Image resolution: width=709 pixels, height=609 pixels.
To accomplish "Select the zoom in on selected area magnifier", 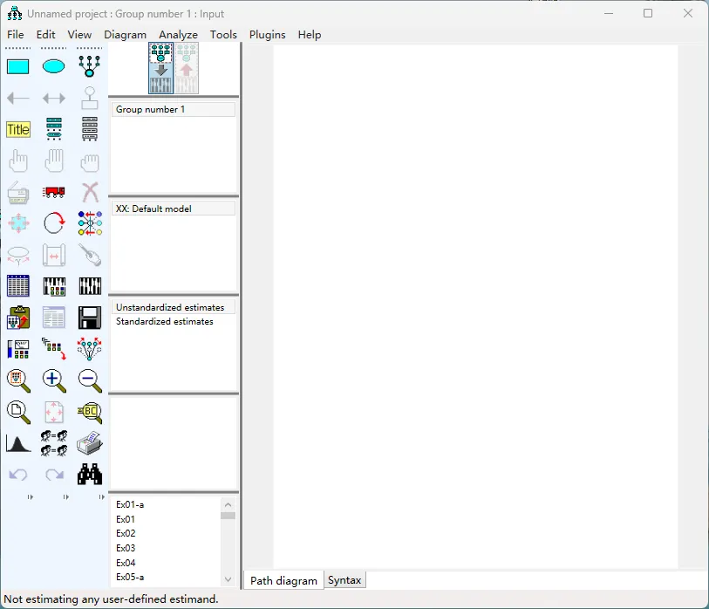I will [18, 381].
